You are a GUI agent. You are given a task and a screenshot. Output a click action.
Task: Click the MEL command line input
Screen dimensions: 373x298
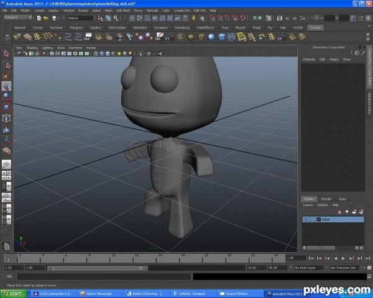click(104, 277)
